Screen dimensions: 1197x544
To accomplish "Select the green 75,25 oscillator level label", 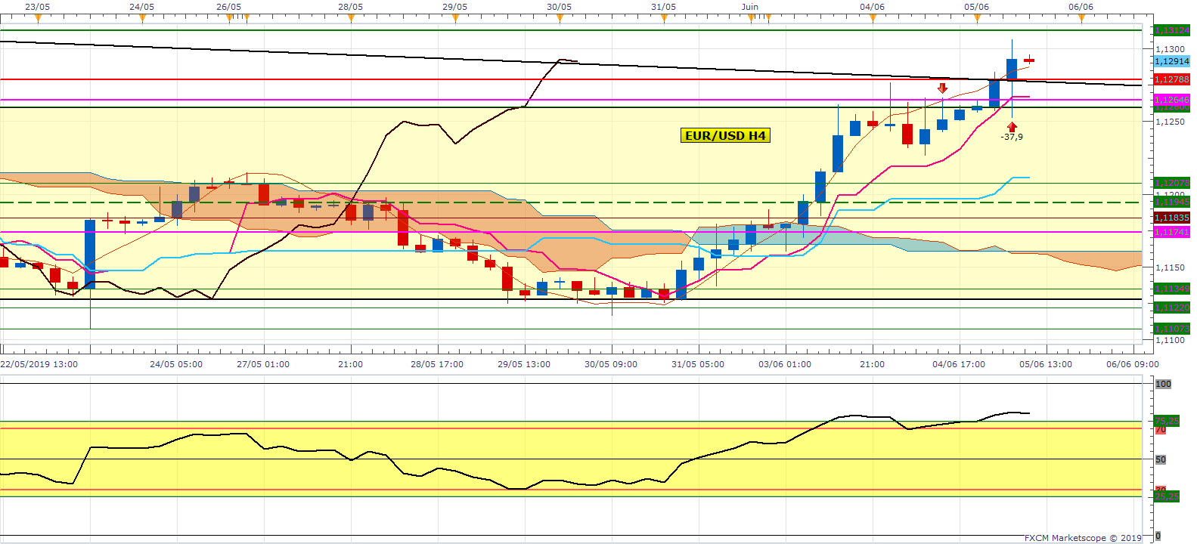I will 1167,421.
